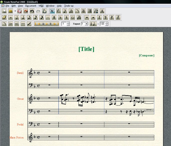Jump playback to the beginning
This screenshot has width=171, height=146.
point(36,24)
